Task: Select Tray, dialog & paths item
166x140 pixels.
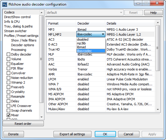Action: pos(18,26)
